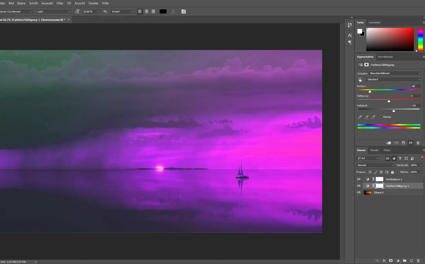Viewport: 425px width, 264px height.
Task: Click the layer mask icon in Properties
Action: point(367,65)
